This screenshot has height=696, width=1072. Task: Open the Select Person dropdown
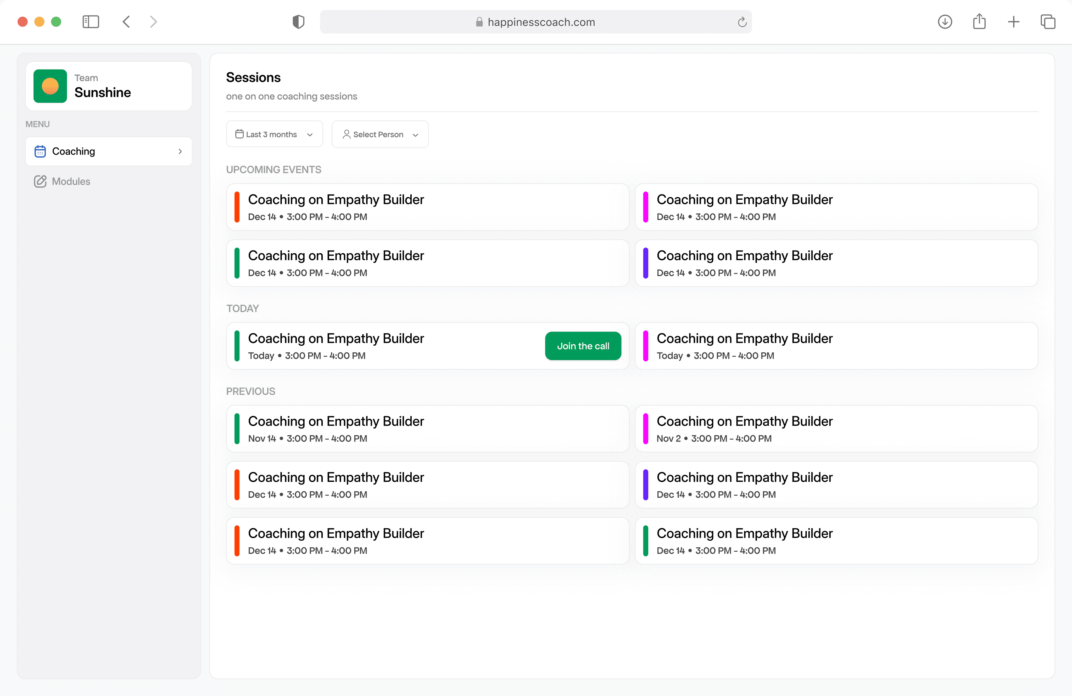[x=380, y=134]
